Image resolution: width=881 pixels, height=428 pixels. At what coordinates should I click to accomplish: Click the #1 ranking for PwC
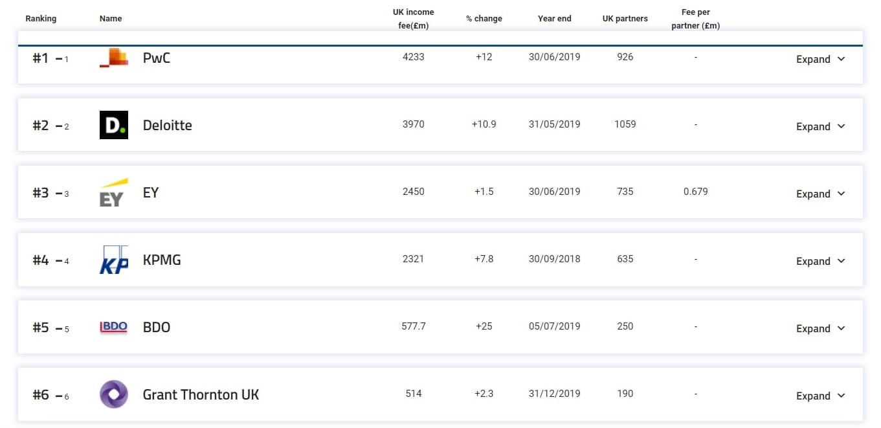[41, 58]
